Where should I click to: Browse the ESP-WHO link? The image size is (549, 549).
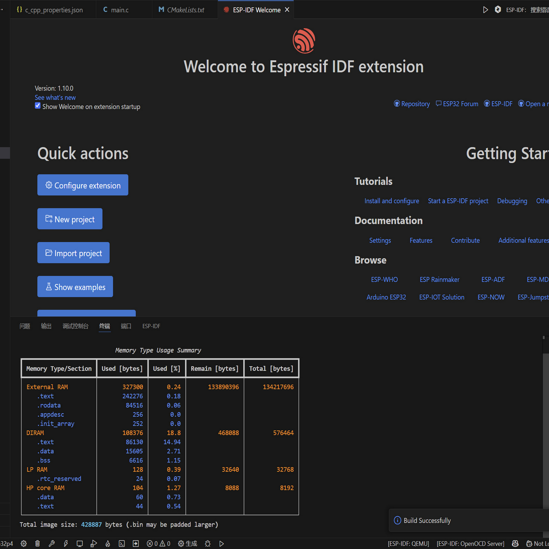pyautogui.click(x=384, y=280)
